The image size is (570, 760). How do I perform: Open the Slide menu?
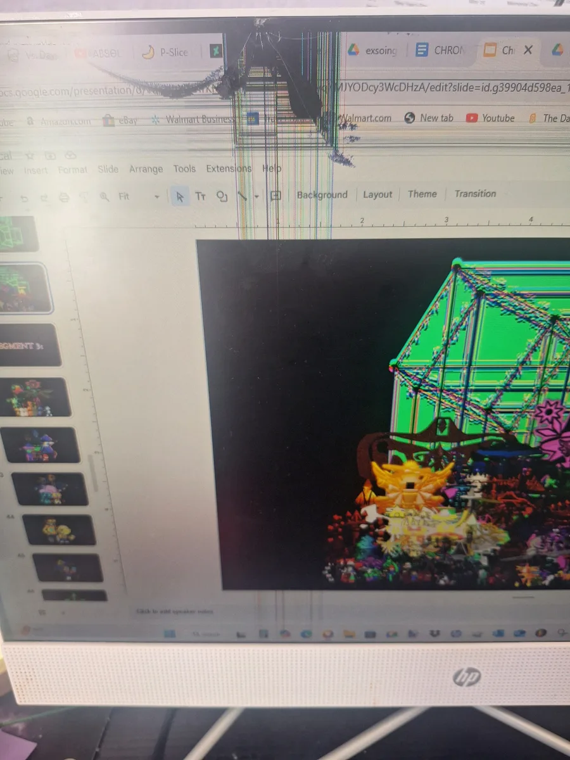tap(108, 169)
